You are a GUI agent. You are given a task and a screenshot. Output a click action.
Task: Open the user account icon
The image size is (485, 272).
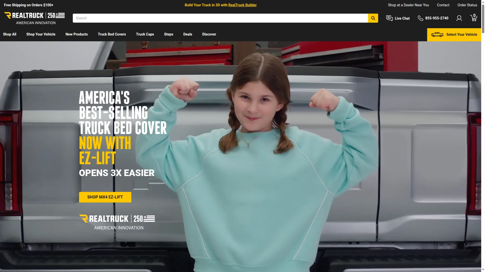(x=459, y=18)
